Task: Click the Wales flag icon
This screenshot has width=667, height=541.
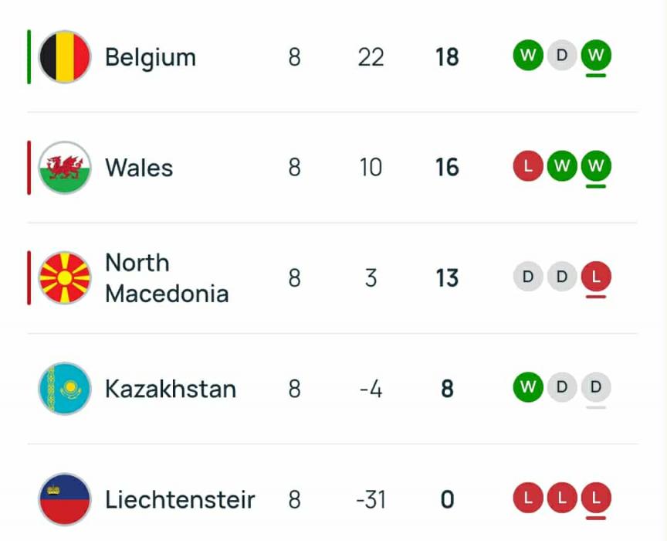Action: click(x=65, y=168)
